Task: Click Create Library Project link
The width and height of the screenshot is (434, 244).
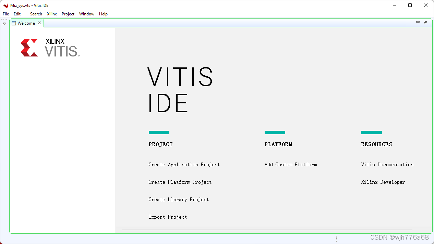Action: coord(179,200)
